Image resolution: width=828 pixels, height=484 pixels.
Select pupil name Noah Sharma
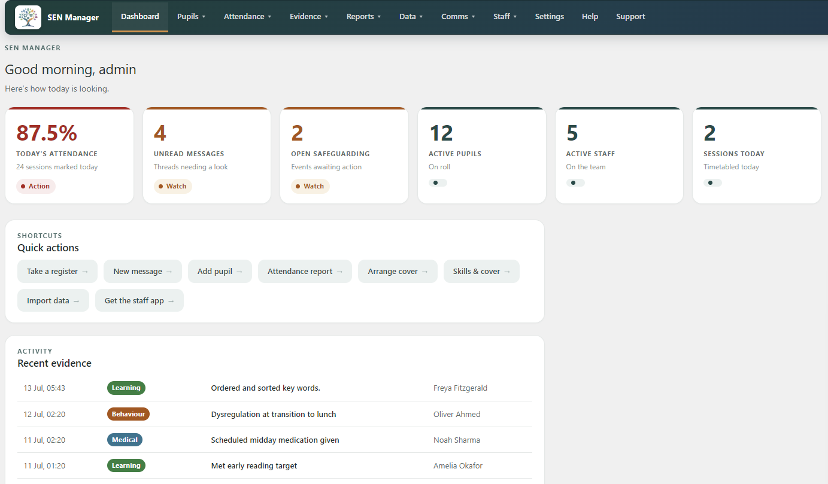457,440
